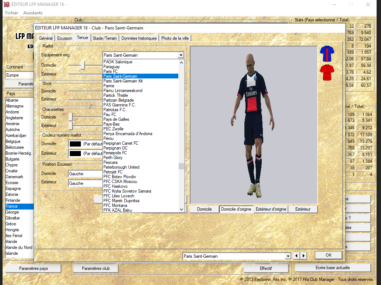Screen dimensions: 381x285
Task: Select PEC Zwolle in the list
Action: click(x=141, y=129)
